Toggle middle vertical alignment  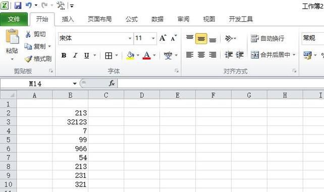[201, 39]
